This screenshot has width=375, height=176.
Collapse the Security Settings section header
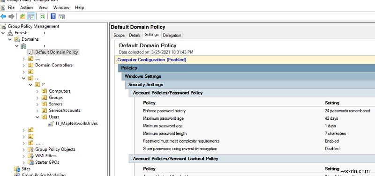[x=250, y=85]
